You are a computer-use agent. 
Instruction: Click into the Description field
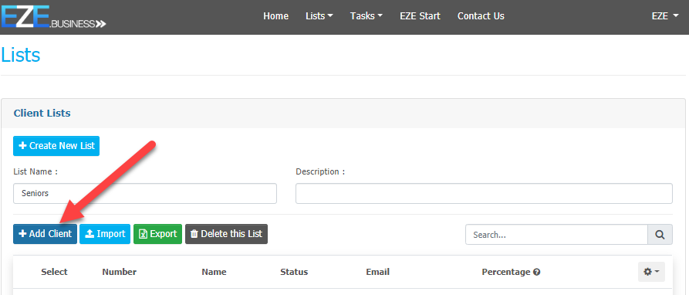click(x=484, y=193)
